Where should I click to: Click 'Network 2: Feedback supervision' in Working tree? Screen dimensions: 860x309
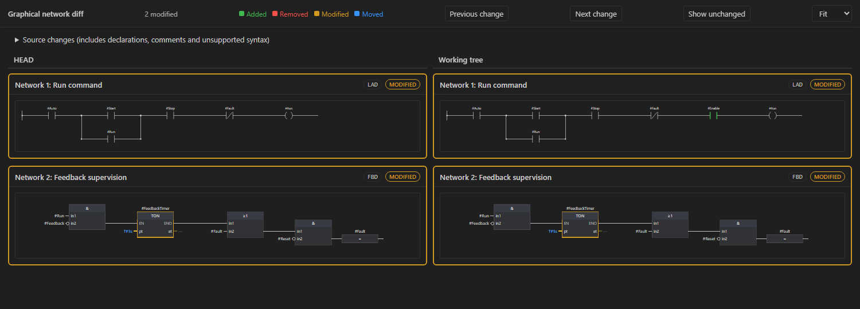click(x=496, y=177)
